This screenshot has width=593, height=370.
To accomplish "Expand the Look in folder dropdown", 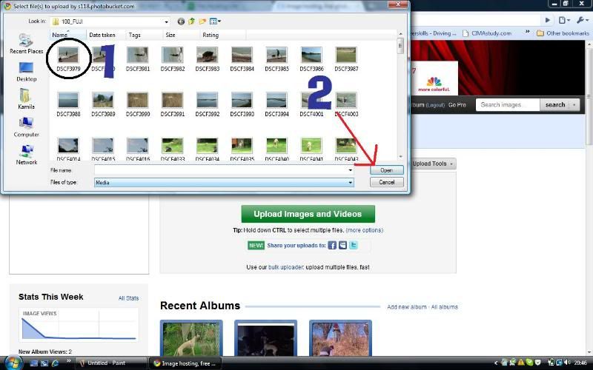I will pyautogui.click(x=166, y=22).
